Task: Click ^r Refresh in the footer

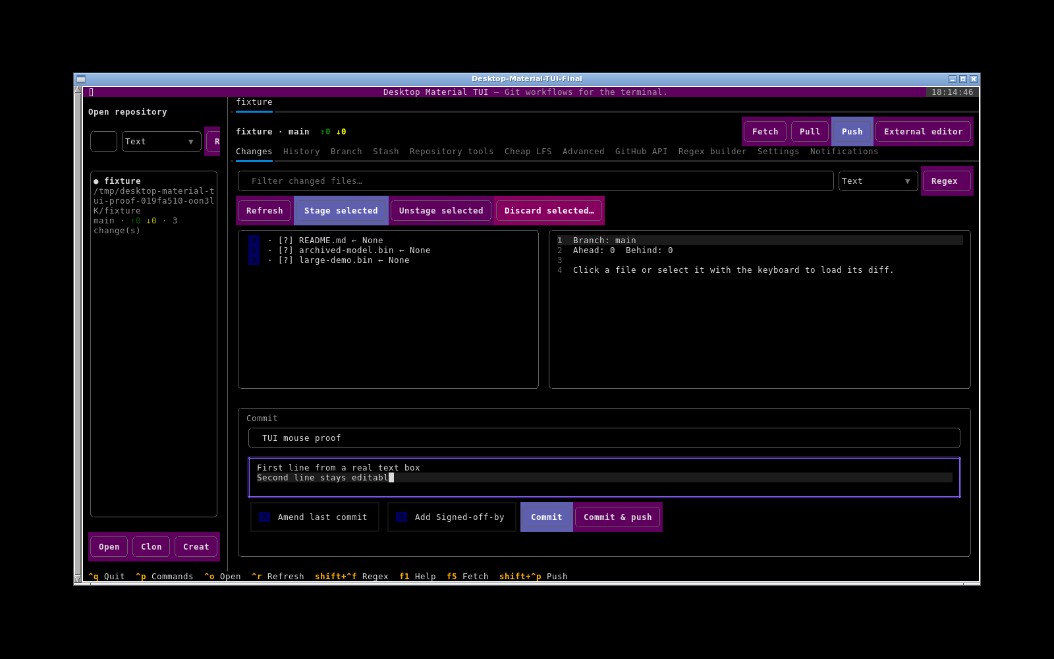Action: click(x=278, y=577)
